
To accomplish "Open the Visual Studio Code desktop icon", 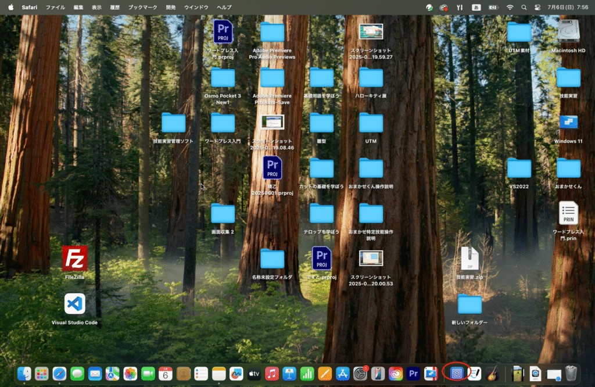I will point(75,304).
